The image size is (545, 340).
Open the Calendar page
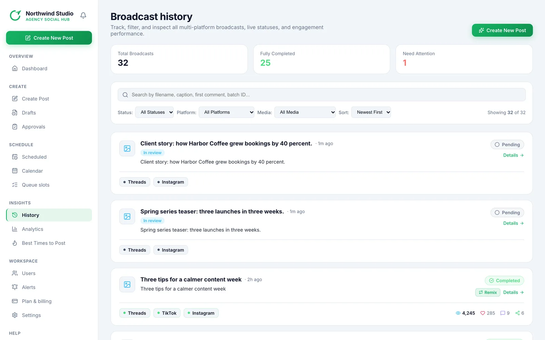[x=49, y=171]
